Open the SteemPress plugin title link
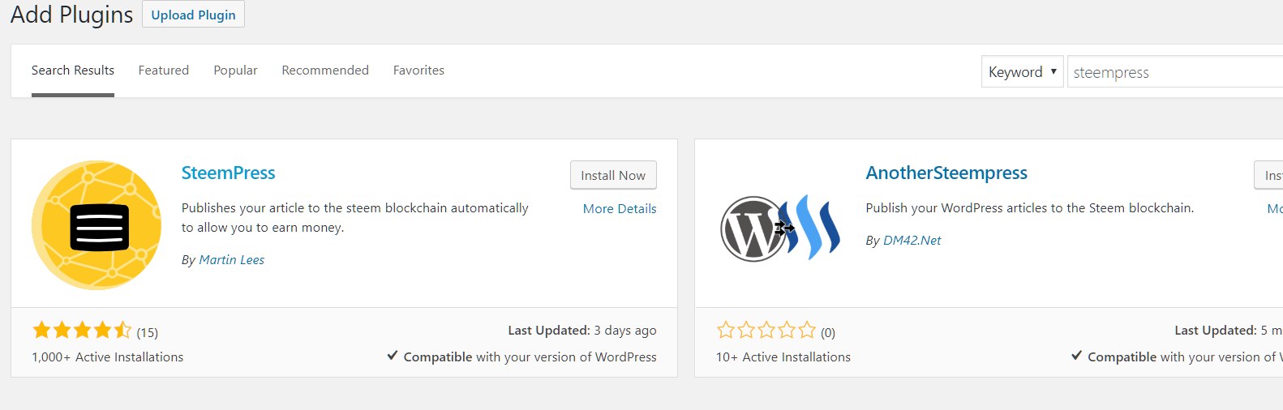This screenshot has width=1283, height=410. pos(229,173)
